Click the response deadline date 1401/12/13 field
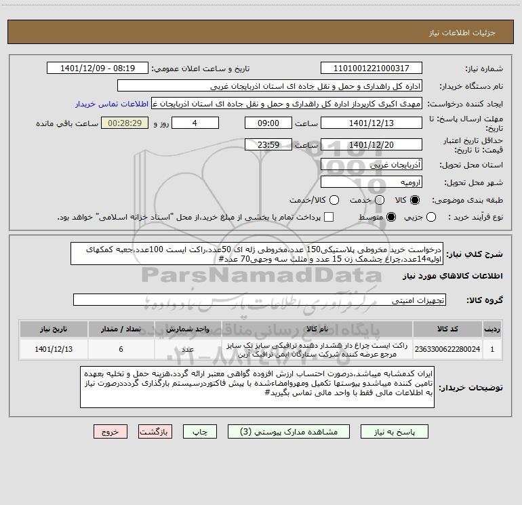Viewport: 522px width, 505px height. click(372, 123)
